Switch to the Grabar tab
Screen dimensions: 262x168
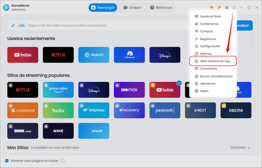pos(132,7)
